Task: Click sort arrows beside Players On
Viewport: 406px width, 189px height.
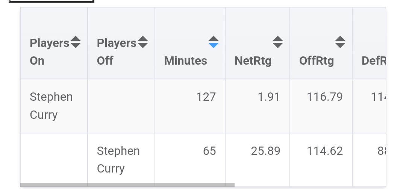Action: coord(76,42)
